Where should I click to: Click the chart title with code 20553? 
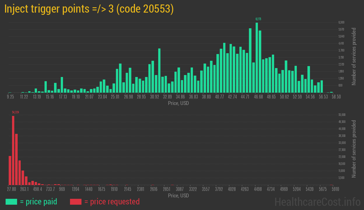click(x=89, y=9)
